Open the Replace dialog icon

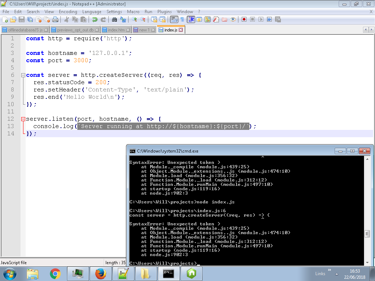point(123,20)
